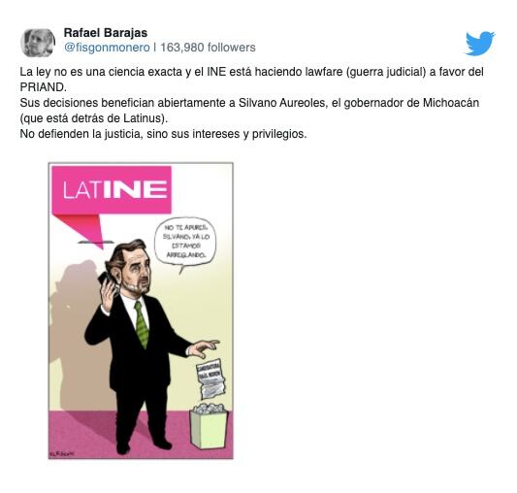The height and width of the screenshot is (493, 517).
Task: Click the green striped tie
Action: [141, 324]
